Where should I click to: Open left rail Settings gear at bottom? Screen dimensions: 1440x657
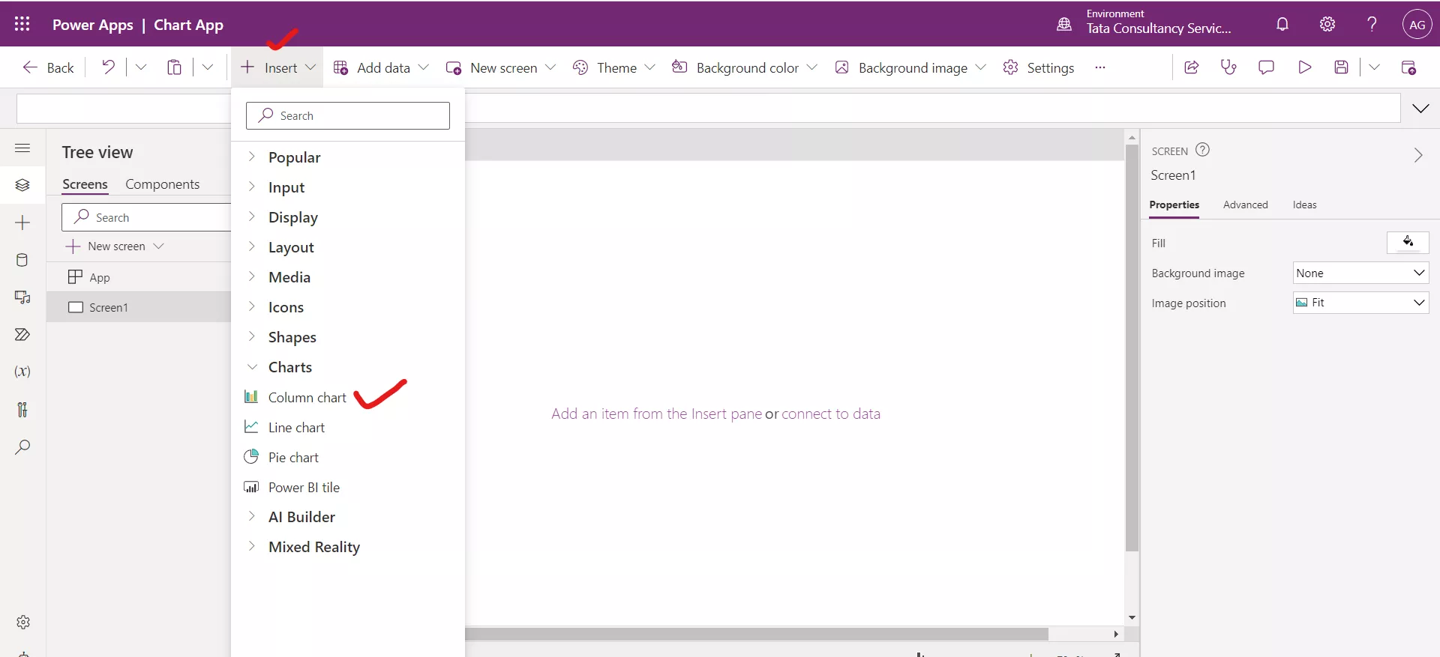23,622
